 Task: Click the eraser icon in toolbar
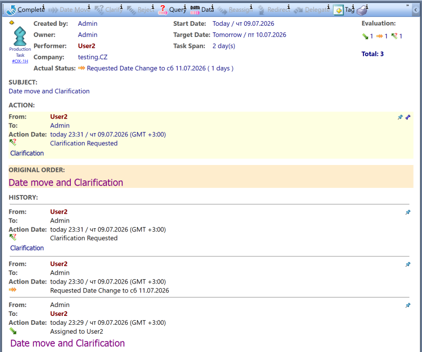pos(362,10)
